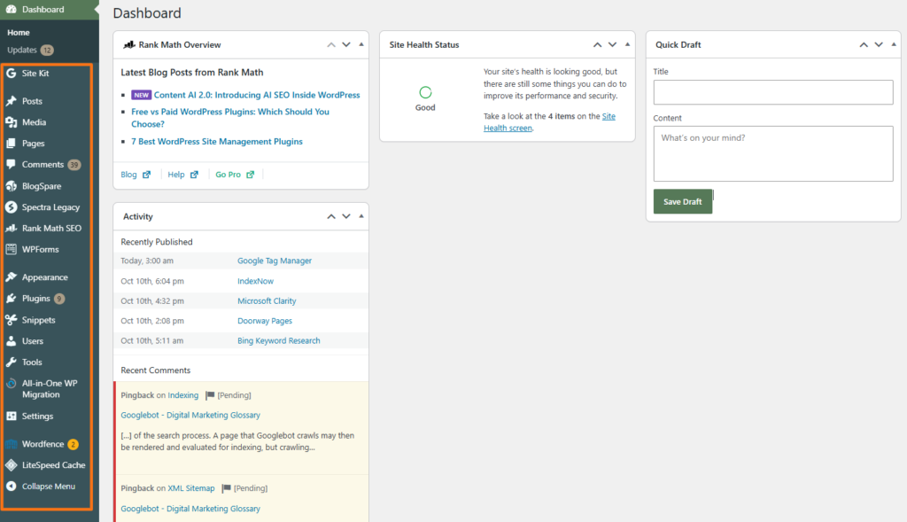The image size is (907, 522).
Task: Open the IndexNow published post
Action: (255, 281)
